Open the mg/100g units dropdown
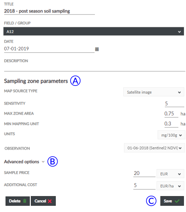The image size is (186, 212). point(171,135)
